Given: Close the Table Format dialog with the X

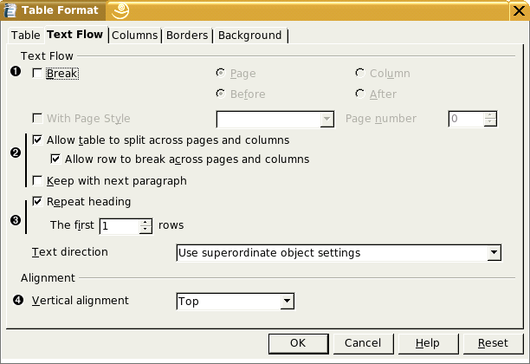Looking at the screenshot, I should 518,10.
